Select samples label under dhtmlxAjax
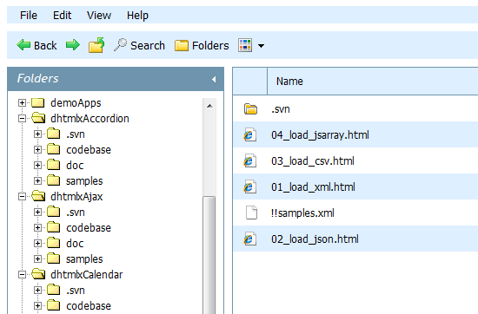This screenshot has height=314, width=478. pyautogui.click(x=84, y=259)
